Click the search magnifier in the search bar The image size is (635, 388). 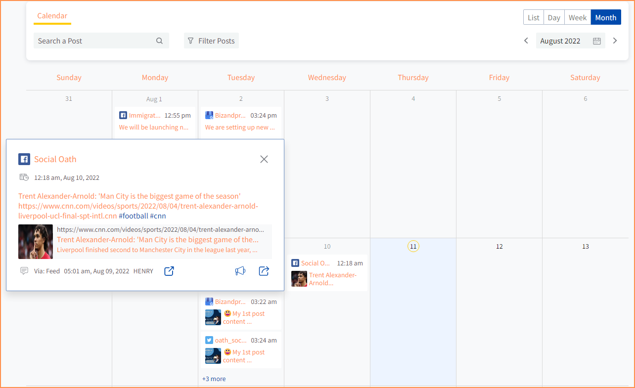(x=159, y=40)
